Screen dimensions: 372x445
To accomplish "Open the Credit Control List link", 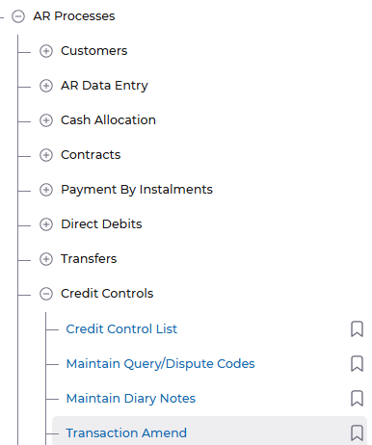I will [x=121, y=329].
